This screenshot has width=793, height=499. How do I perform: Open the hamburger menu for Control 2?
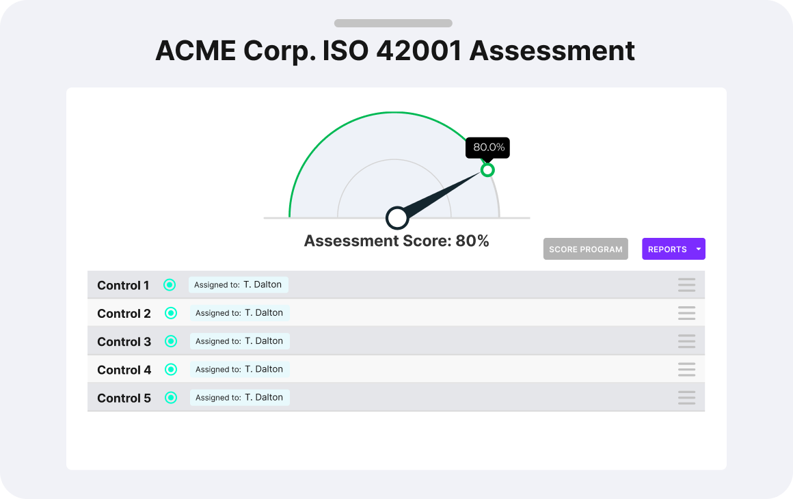686,313
